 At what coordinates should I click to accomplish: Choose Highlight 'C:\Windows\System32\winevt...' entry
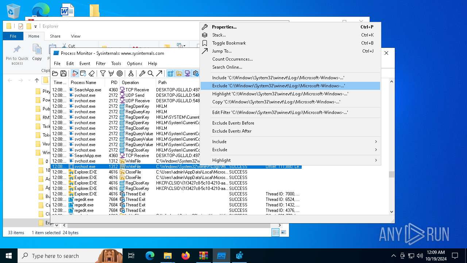pos(290,94)
